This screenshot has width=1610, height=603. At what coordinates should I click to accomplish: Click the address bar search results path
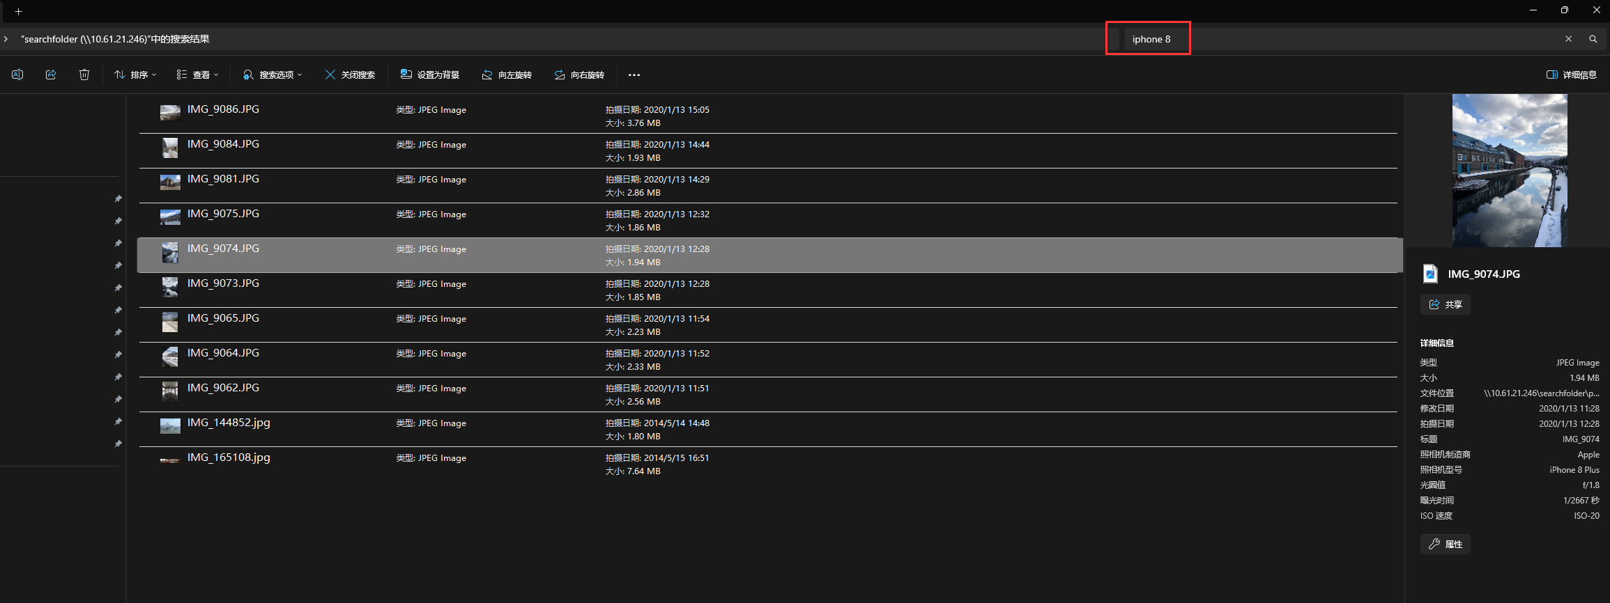(115, 39)
